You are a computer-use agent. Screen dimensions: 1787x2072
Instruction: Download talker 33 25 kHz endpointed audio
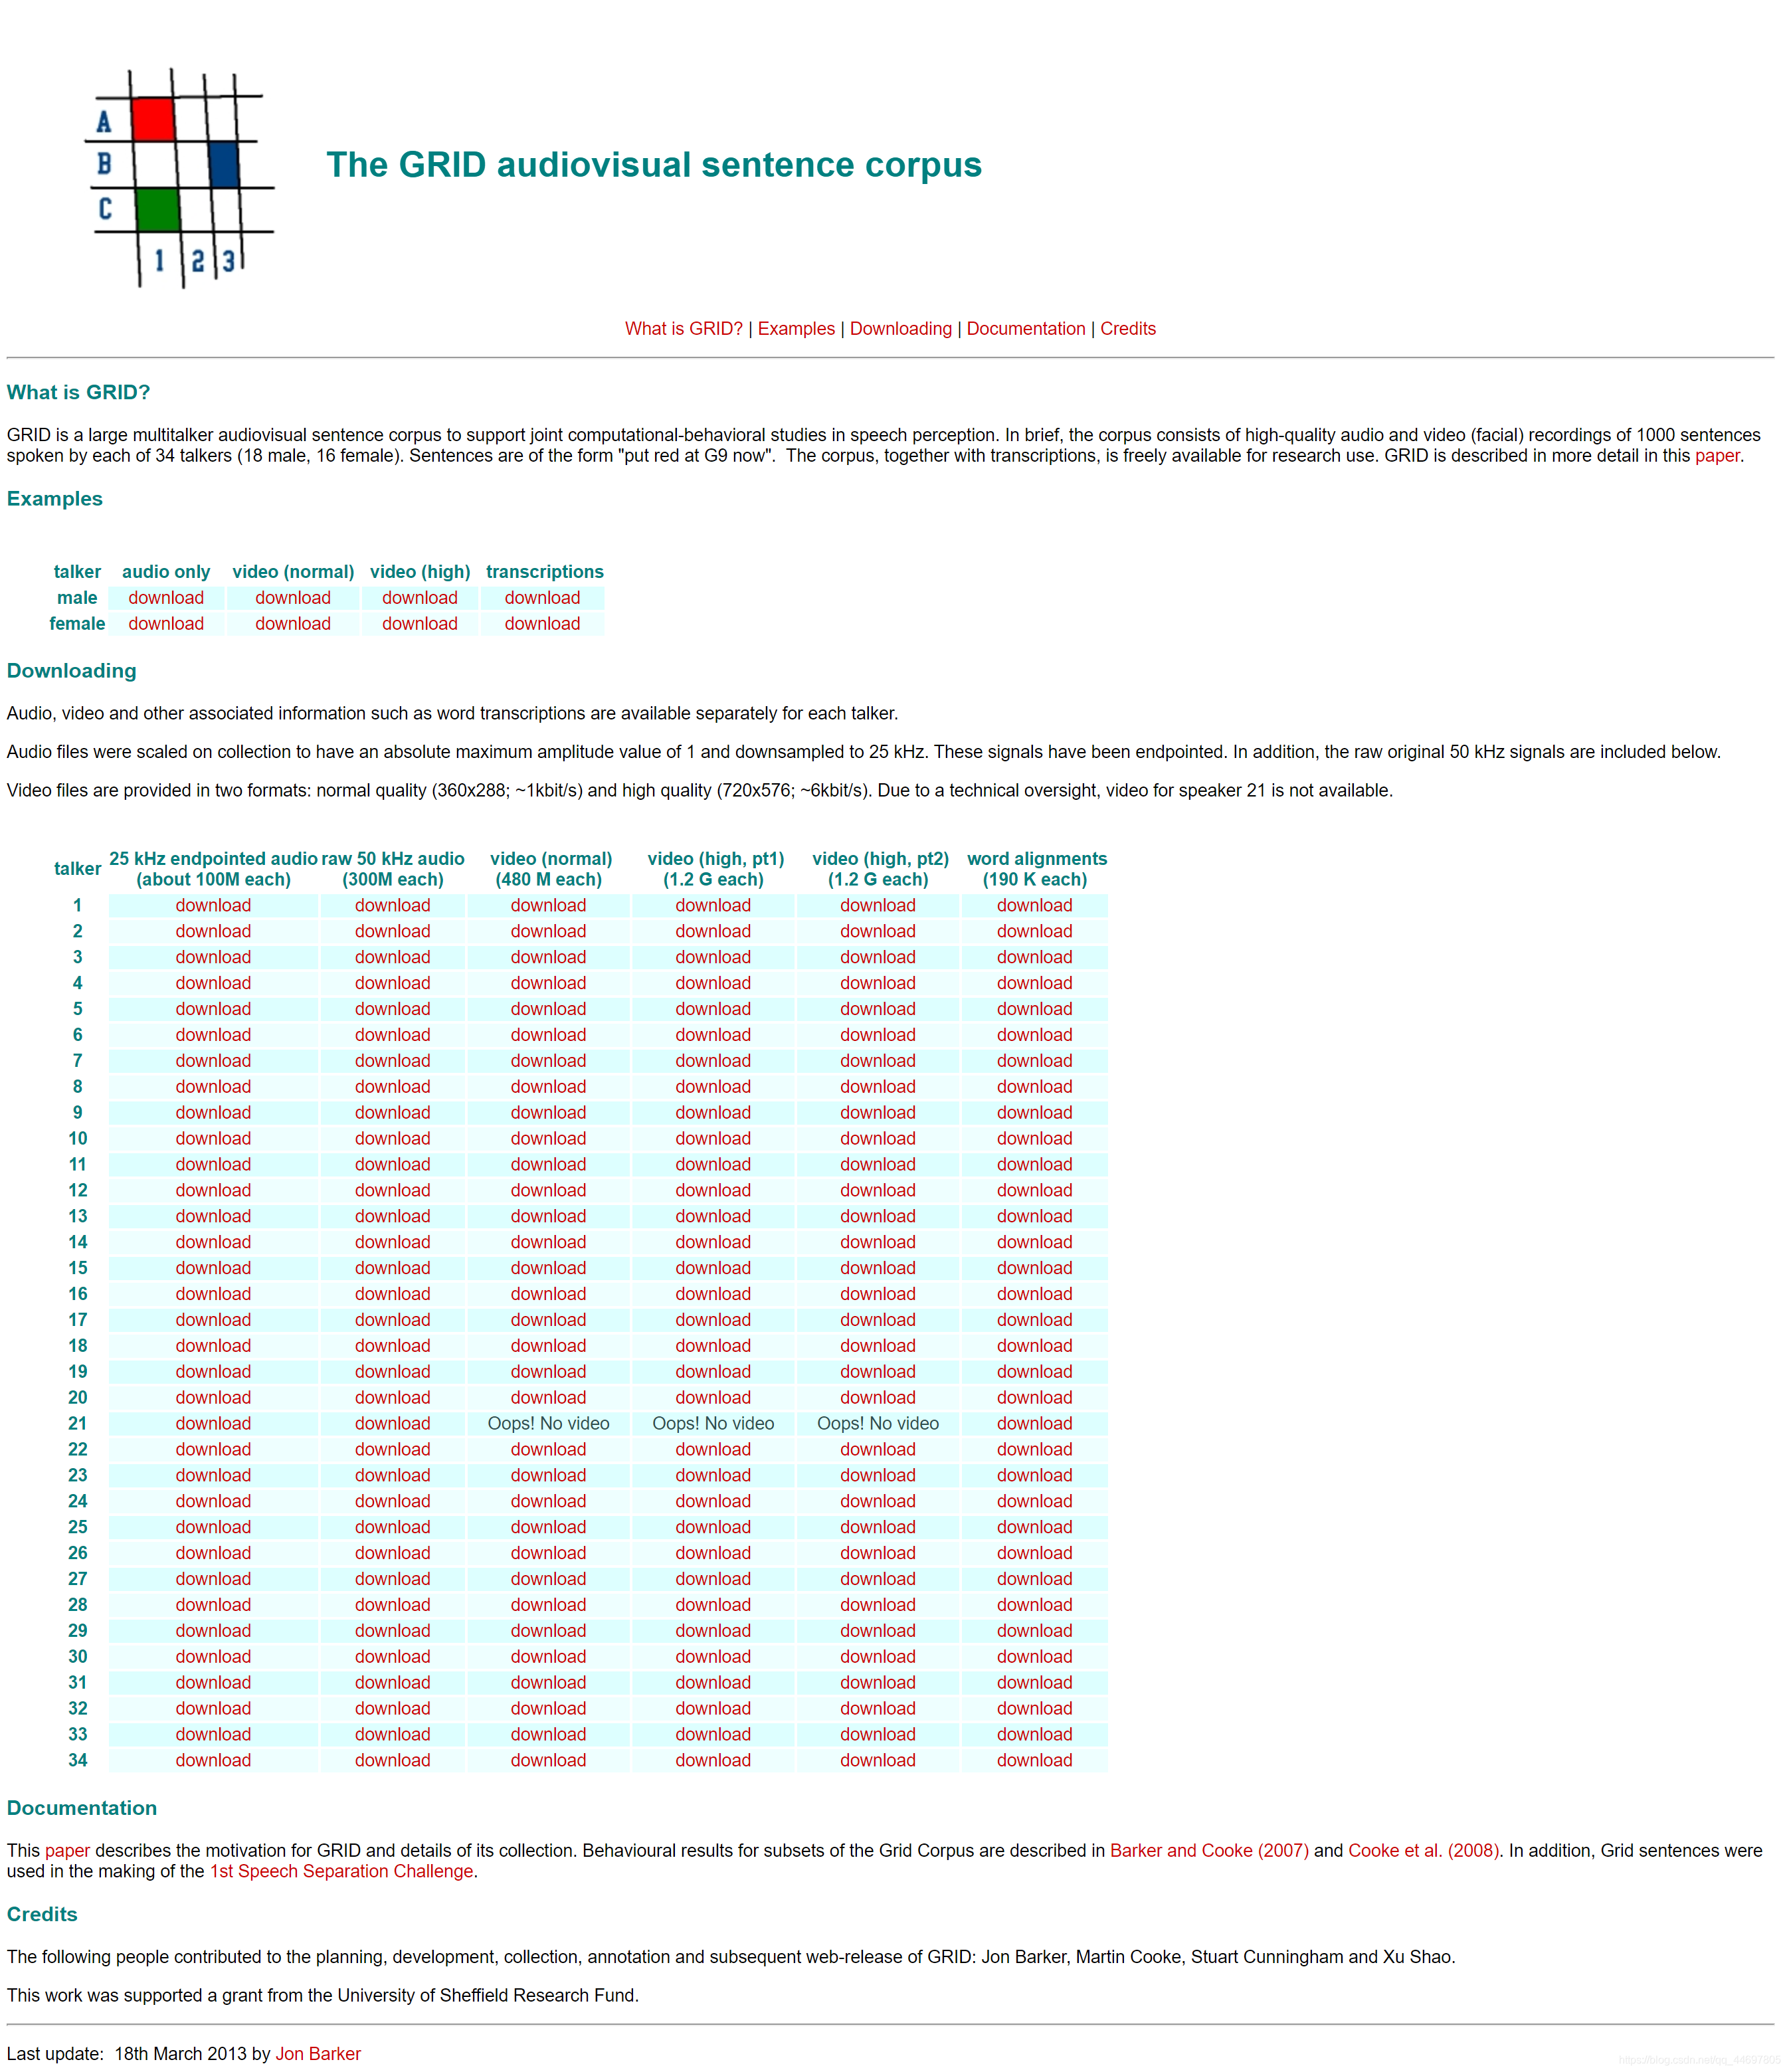[213, 1735]
